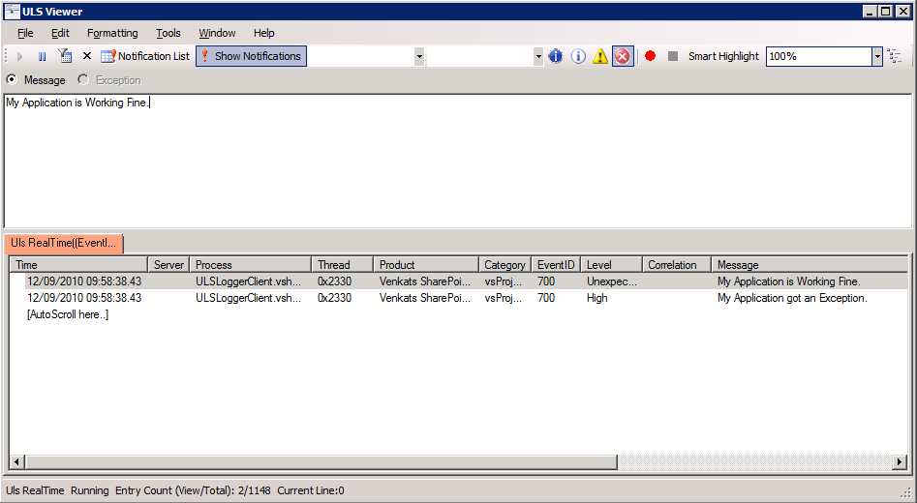Maximize the ULS Viewer window
This screenshot has width=917, height=503.
tap(885, 11)
